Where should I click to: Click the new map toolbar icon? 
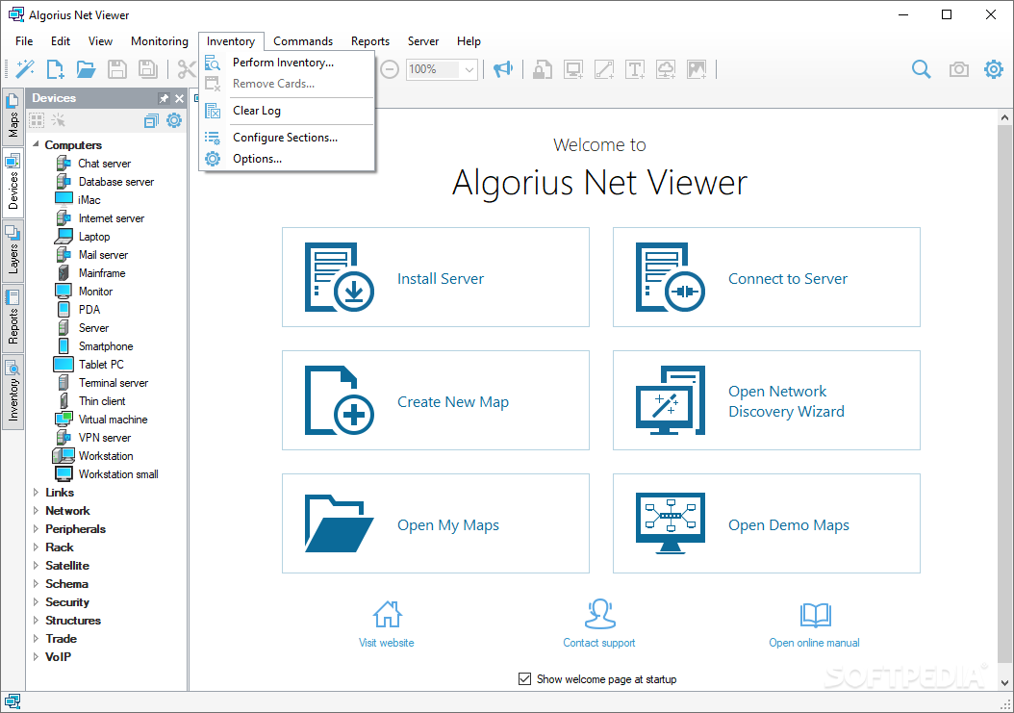(56, 69)
